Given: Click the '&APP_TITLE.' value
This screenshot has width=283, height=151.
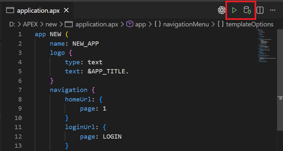Looking at the screenshot, I should click(x=108, y=71).
